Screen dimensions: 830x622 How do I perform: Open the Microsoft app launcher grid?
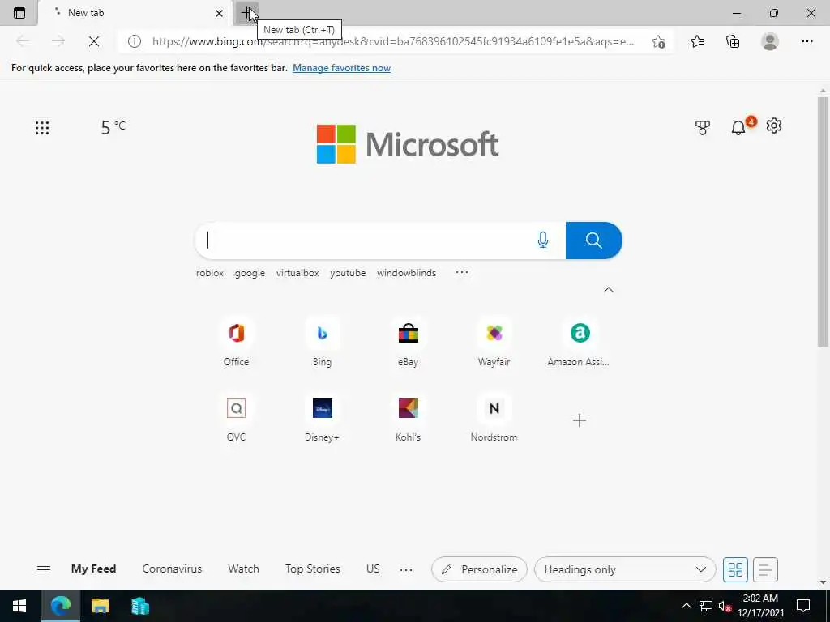(x=42, y=127)
